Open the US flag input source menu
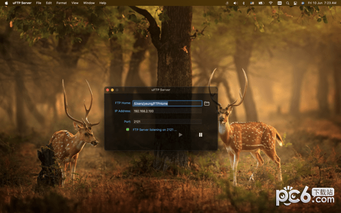The image size is (341, 213). [x=252, y=3]
